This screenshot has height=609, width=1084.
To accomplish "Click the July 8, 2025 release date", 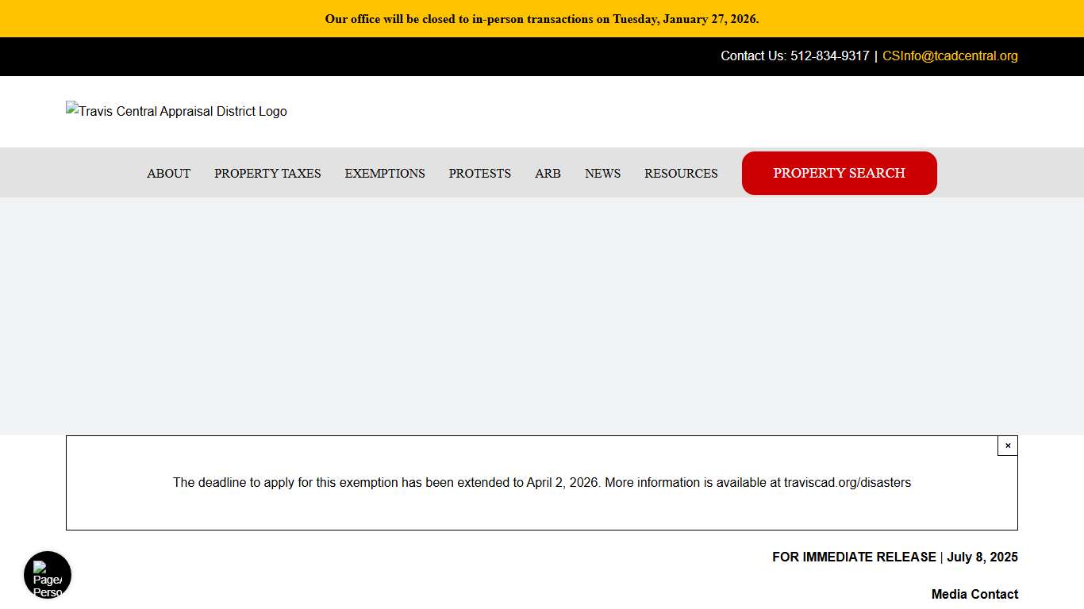I will [982, 557].
